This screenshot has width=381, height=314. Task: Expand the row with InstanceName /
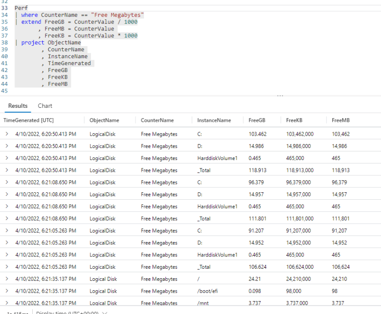pos(7,279)
